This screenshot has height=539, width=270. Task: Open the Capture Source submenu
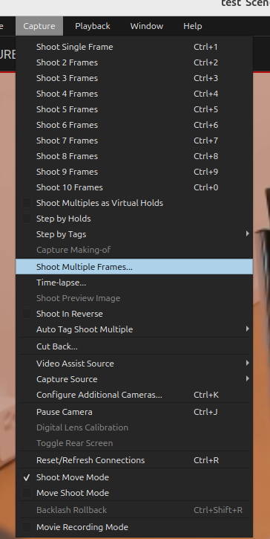[134, 379]
